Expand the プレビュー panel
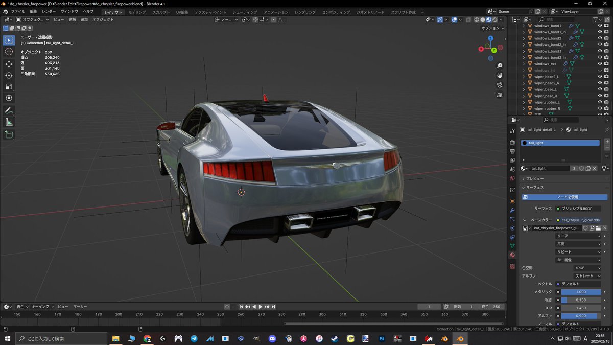Screen dimensions: 613x345 coord(564,179)
